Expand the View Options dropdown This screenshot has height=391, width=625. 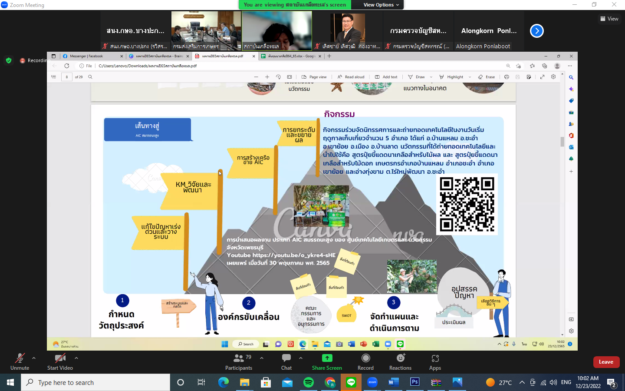click(381, 5)
